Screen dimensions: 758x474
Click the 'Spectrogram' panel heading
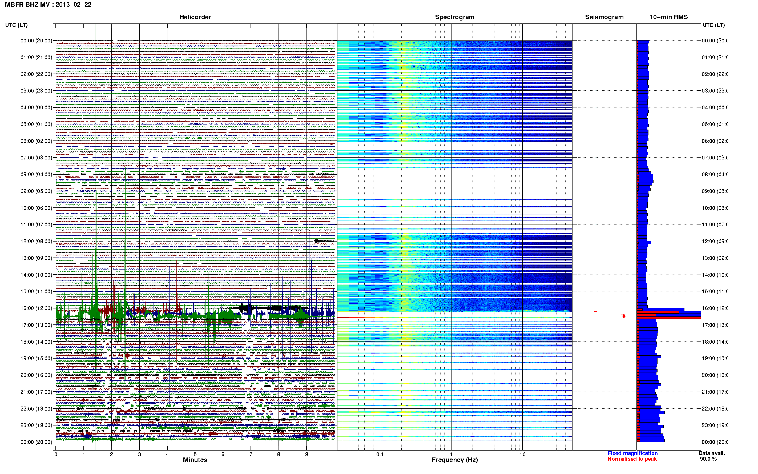[x=454, y=17]
